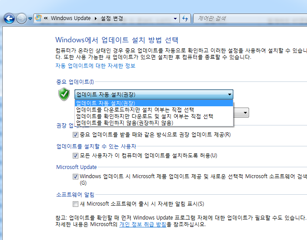This screenshot has height=240, width=307.
Task: Expand the arrow after Windows Update breadcrumb
Action: click(96, 18)
